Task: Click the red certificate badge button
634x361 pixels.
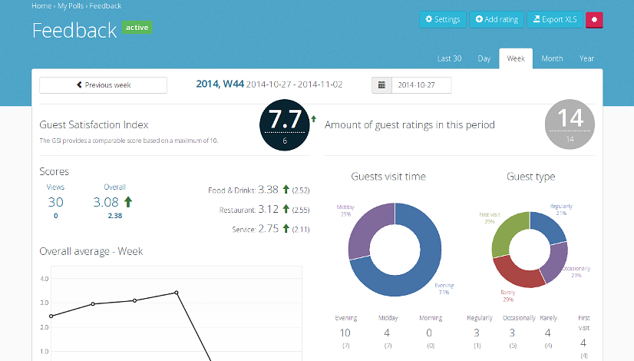Action: [x=594, y=20]
